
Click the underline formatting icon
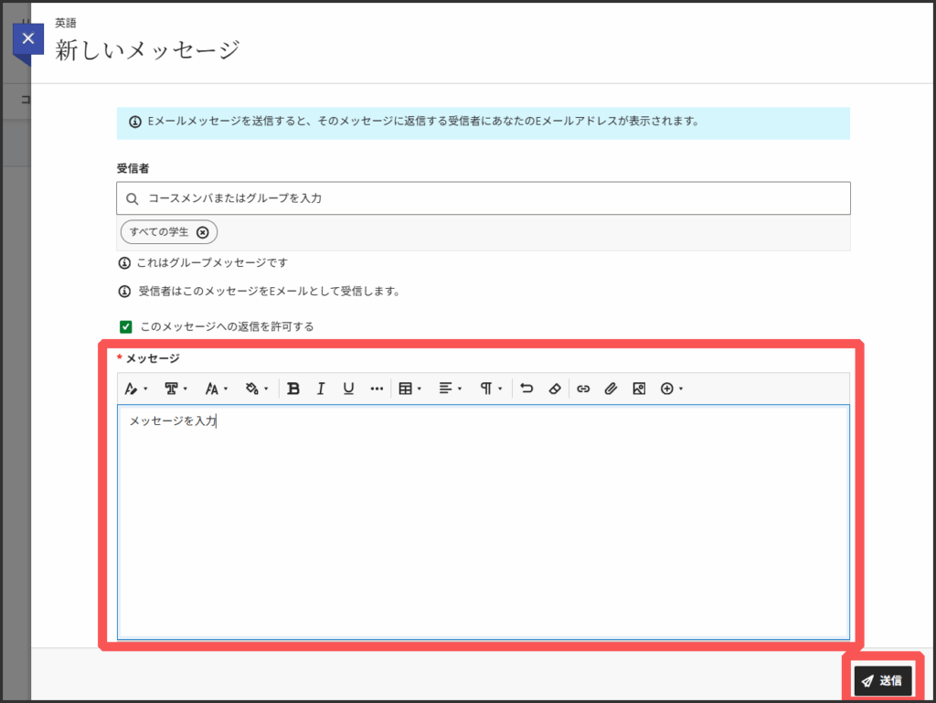click(348, 389)
